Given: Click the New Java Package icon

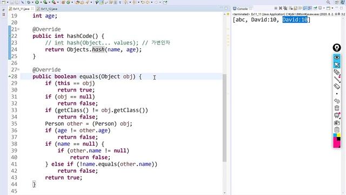Looking at the screenshot, I should click(x=63, y=2).
